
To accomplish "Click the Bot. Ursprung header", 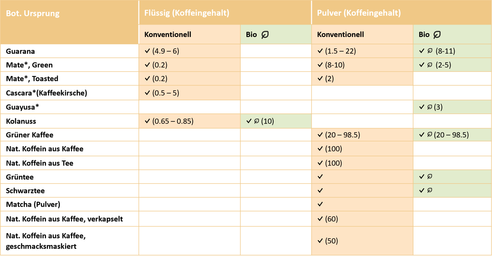I will coord(33,13).
